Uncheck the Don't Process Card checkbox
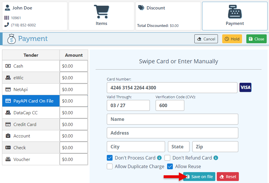Screen dimensions: 269x183 [110, 158]
